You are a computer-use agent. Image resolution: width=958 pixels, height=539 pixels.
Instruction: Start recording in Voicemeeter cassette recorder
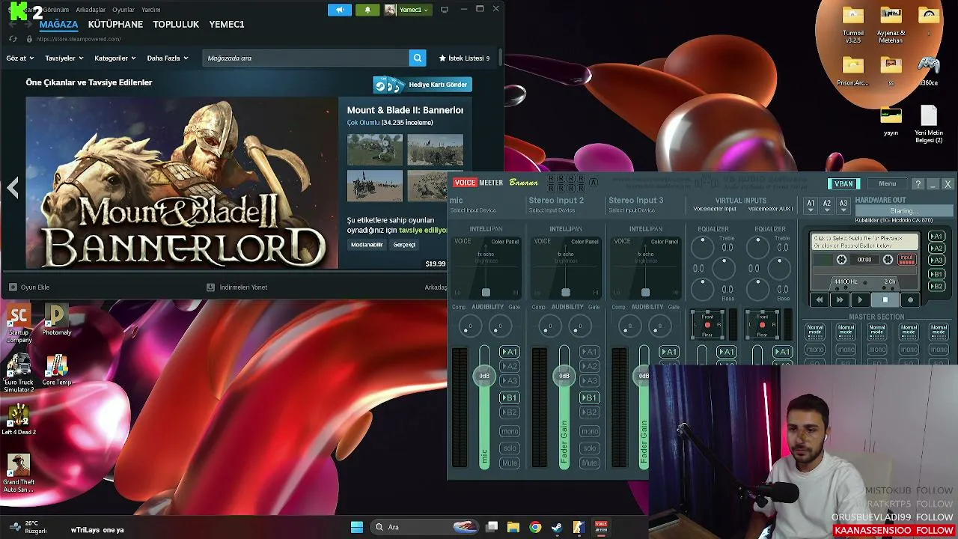point(910,300)
